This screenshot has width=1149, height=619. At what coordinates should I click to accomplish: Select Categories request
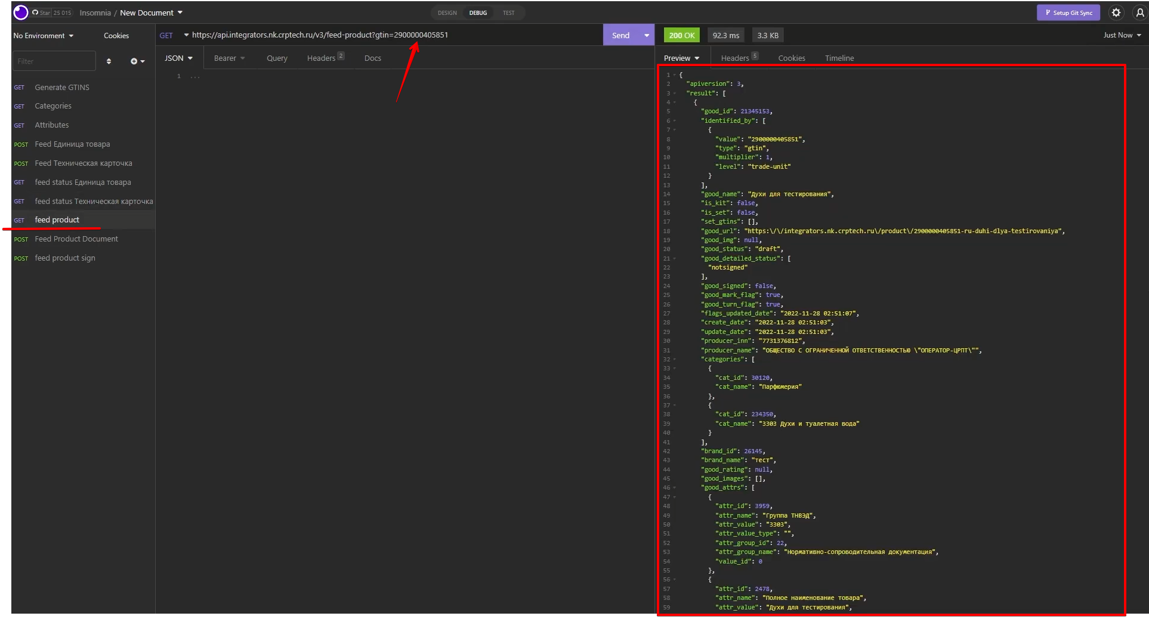click(x=84, y=106)
